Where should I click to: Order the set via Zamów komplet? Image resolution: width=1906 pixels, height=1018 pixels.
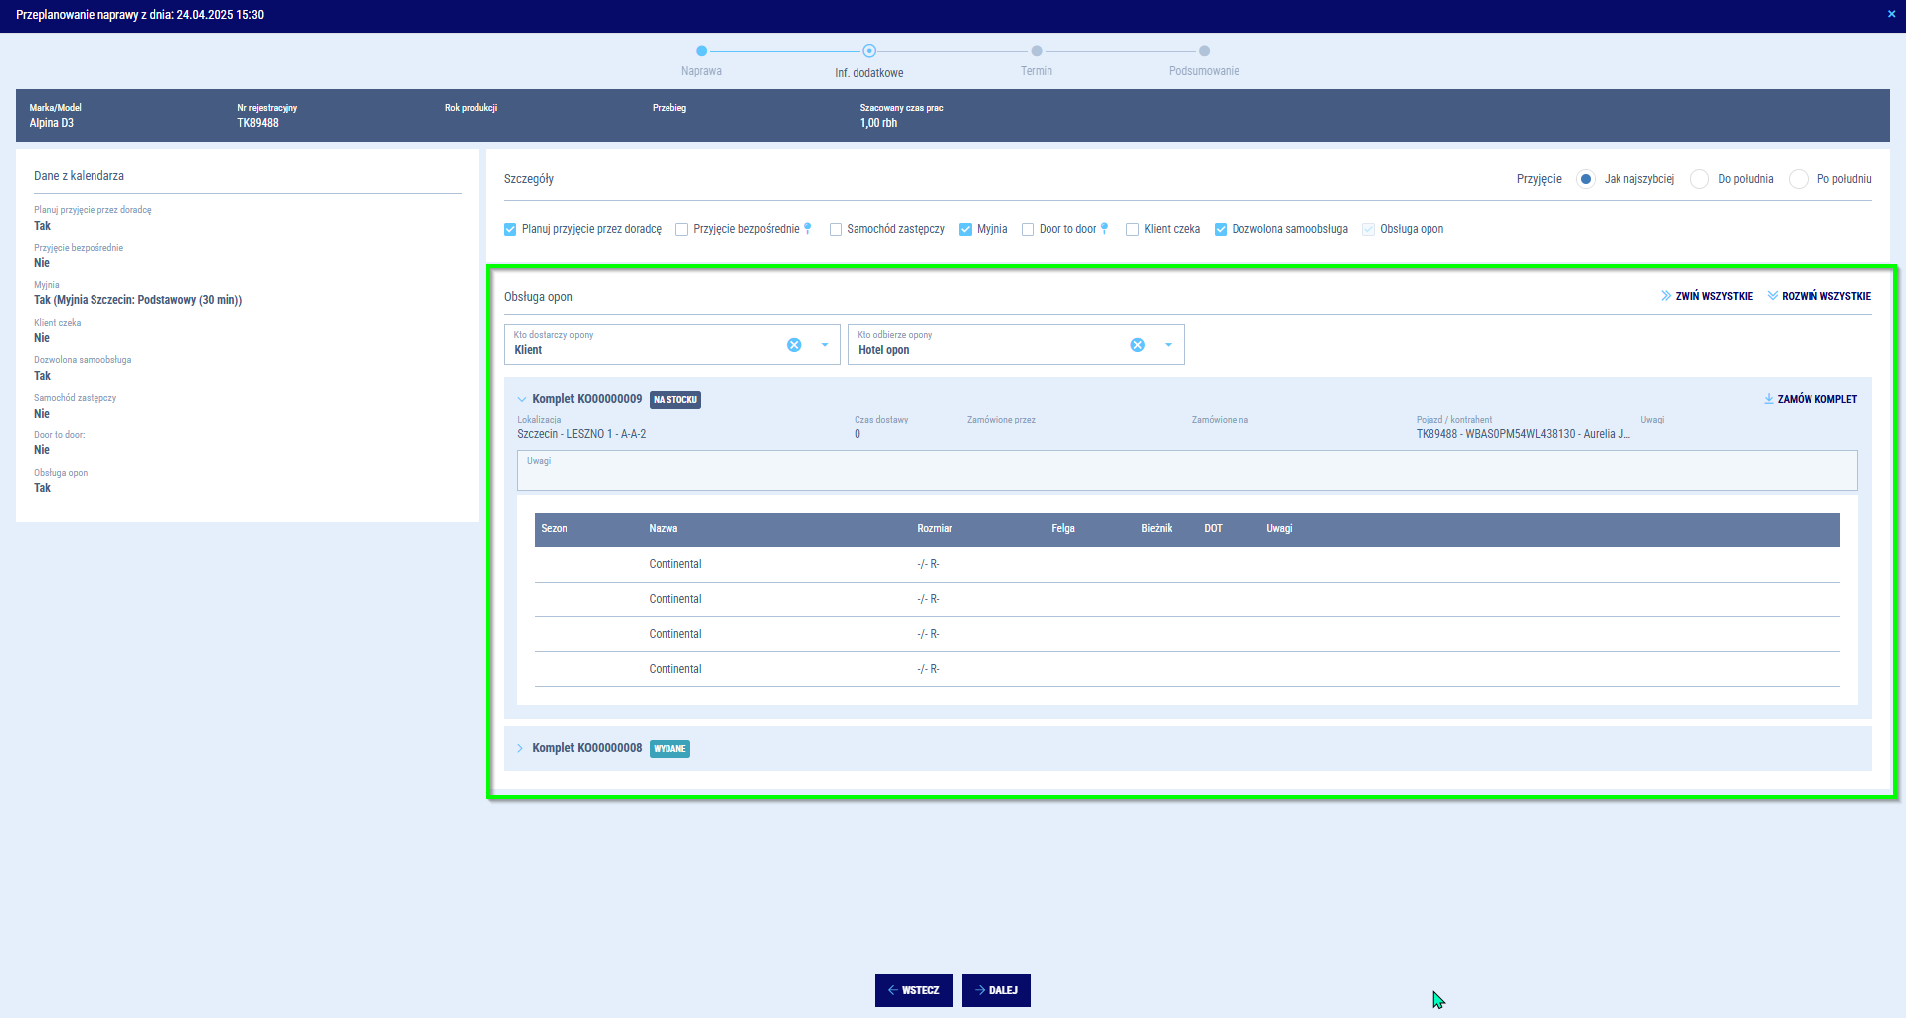tap(1811, 399)
